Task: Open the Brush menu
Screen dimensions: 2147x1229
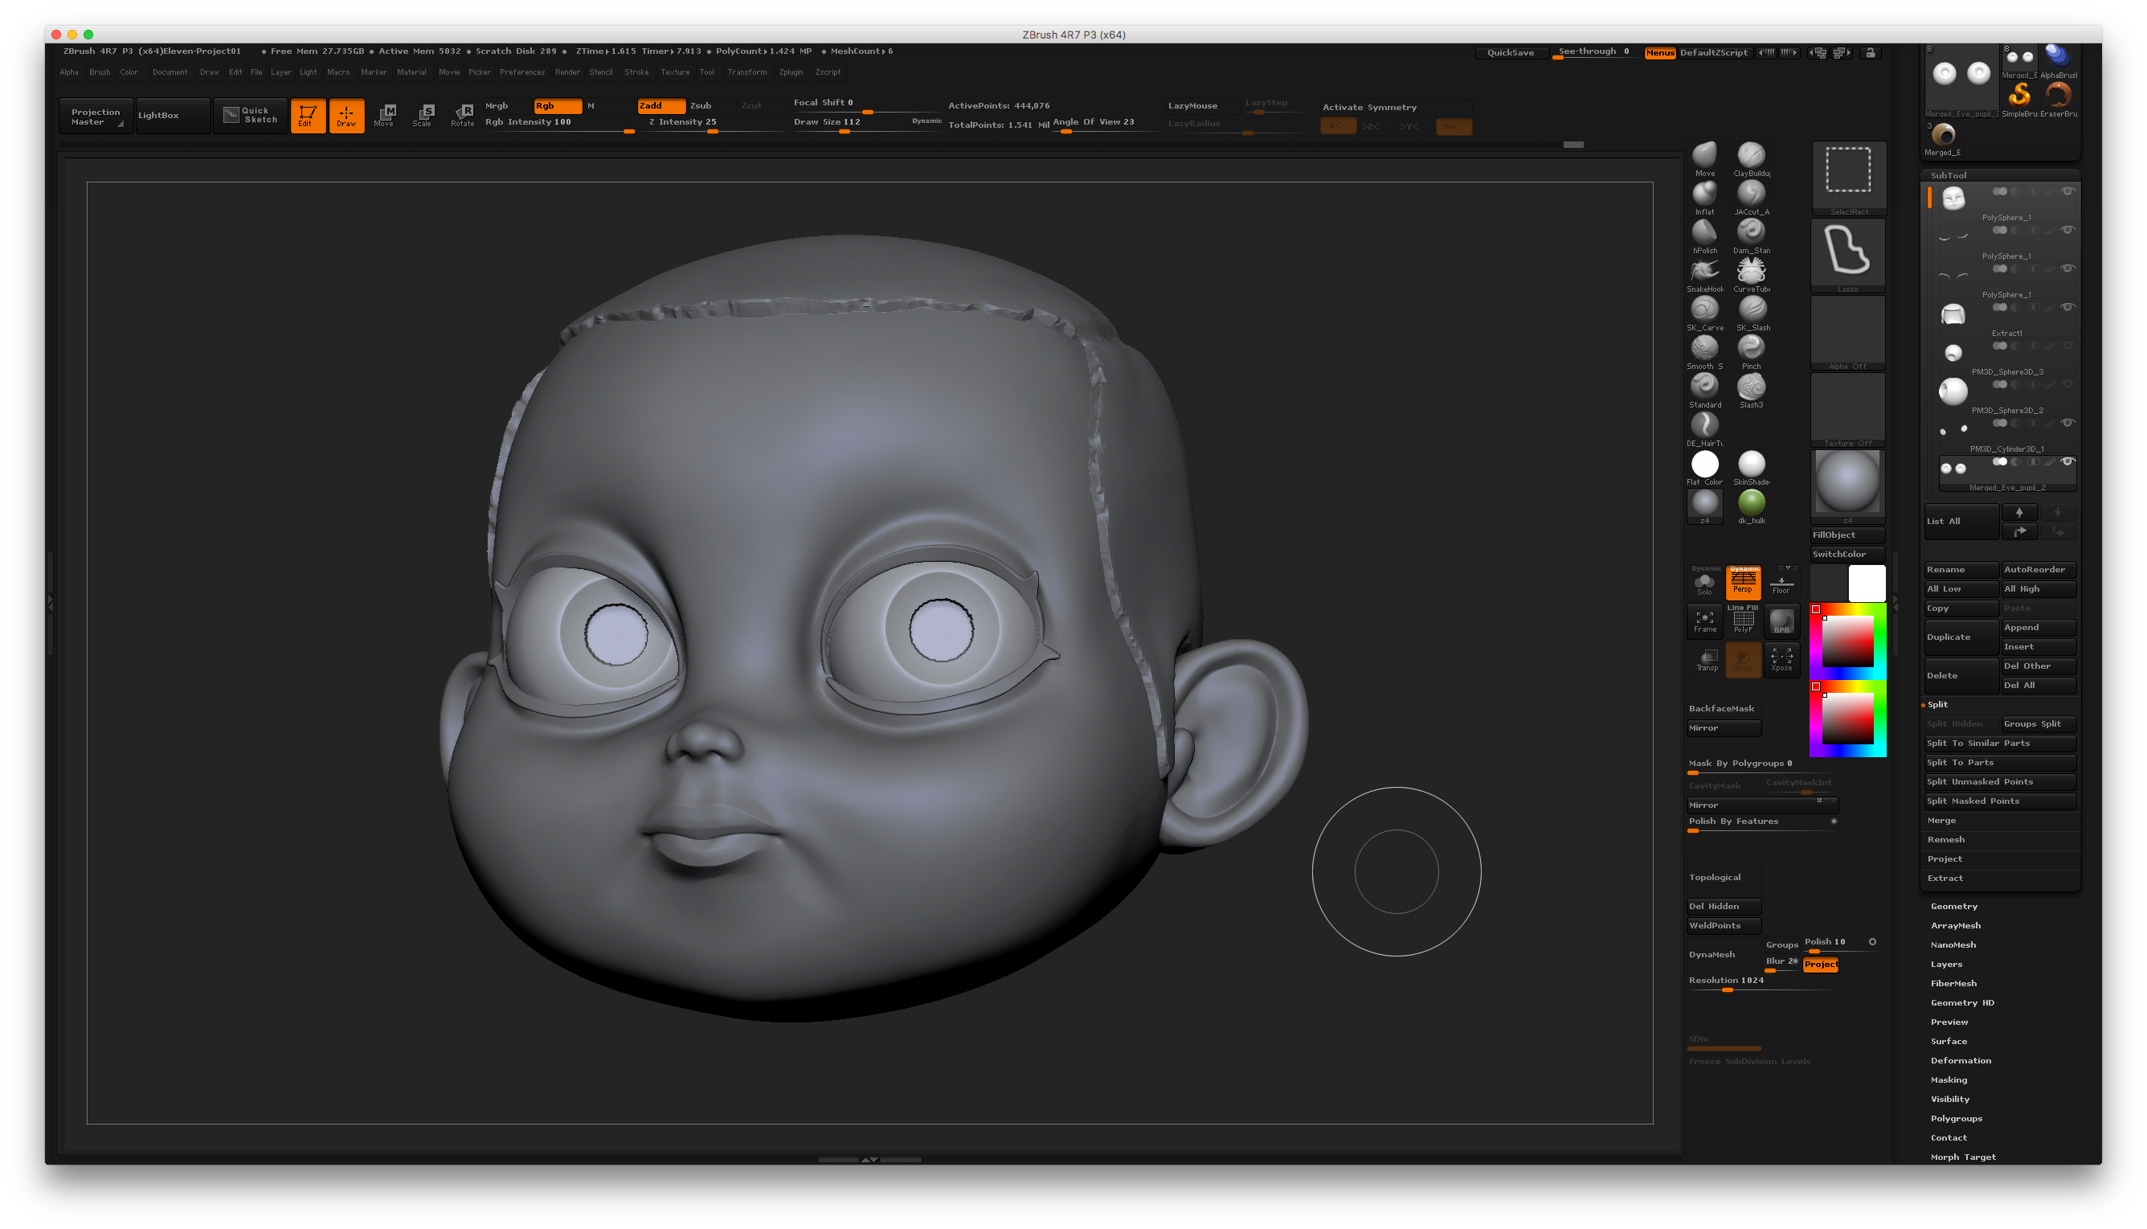Action: coord(100,72)
